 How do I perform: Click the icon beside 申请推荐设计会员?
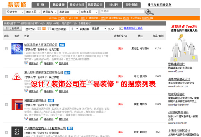click(121, 28)
